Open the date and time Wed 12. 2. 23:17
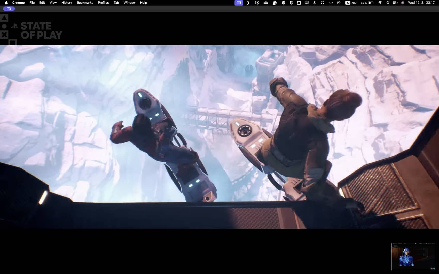 [x=421, y=3]
